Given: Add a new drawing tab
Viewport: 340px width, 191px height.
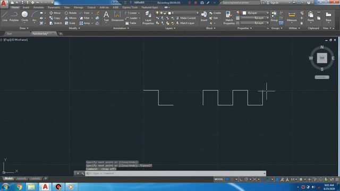Looking at the screenshot, I should pos(61,33).
